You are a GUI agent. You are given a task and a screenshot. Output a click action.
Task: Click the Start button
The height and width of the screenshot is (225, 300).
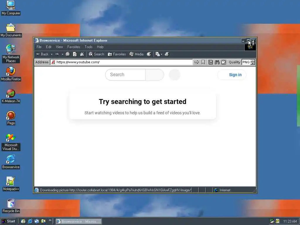(8, 221)
